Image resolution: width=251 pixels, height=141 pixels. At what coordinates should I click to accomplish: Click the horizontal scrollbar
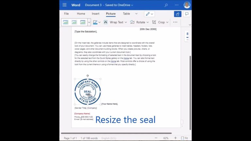point(116,133)
